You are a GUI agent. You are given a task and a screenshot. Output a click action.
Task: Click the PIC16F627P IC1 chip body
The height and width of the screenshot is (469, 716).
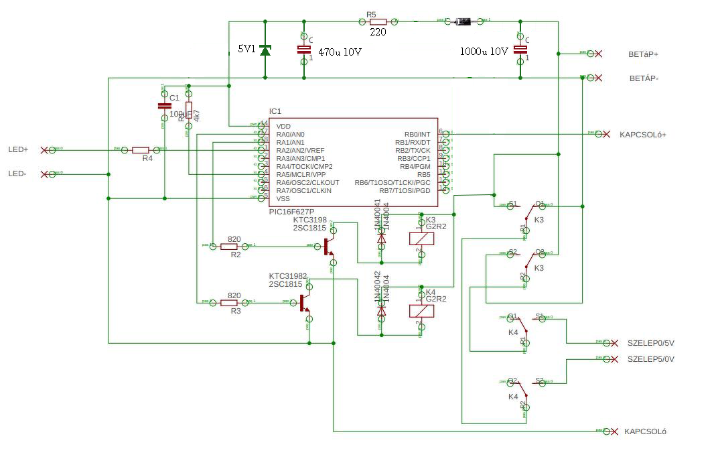point(354,162)
